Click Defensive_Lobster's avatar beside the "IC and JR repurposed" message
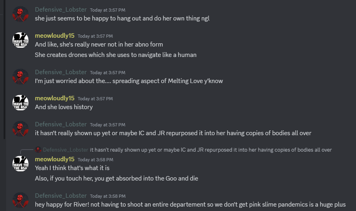Viewport: 356px width, 211px height. [20, 128]
